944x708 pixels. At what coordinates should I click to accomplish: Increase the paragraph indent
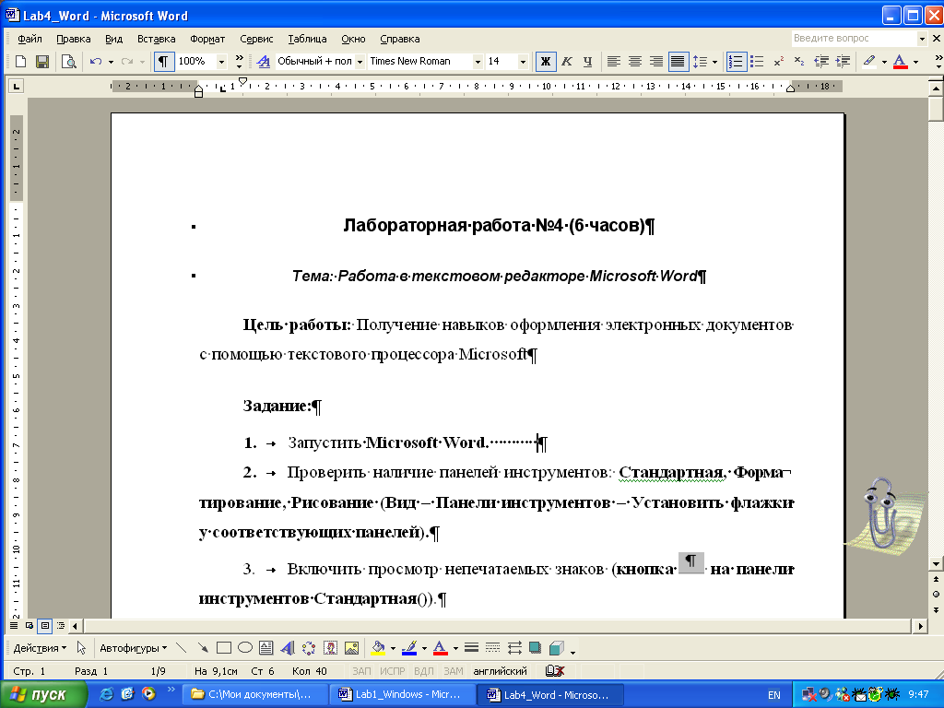click(x=843, y=62)
